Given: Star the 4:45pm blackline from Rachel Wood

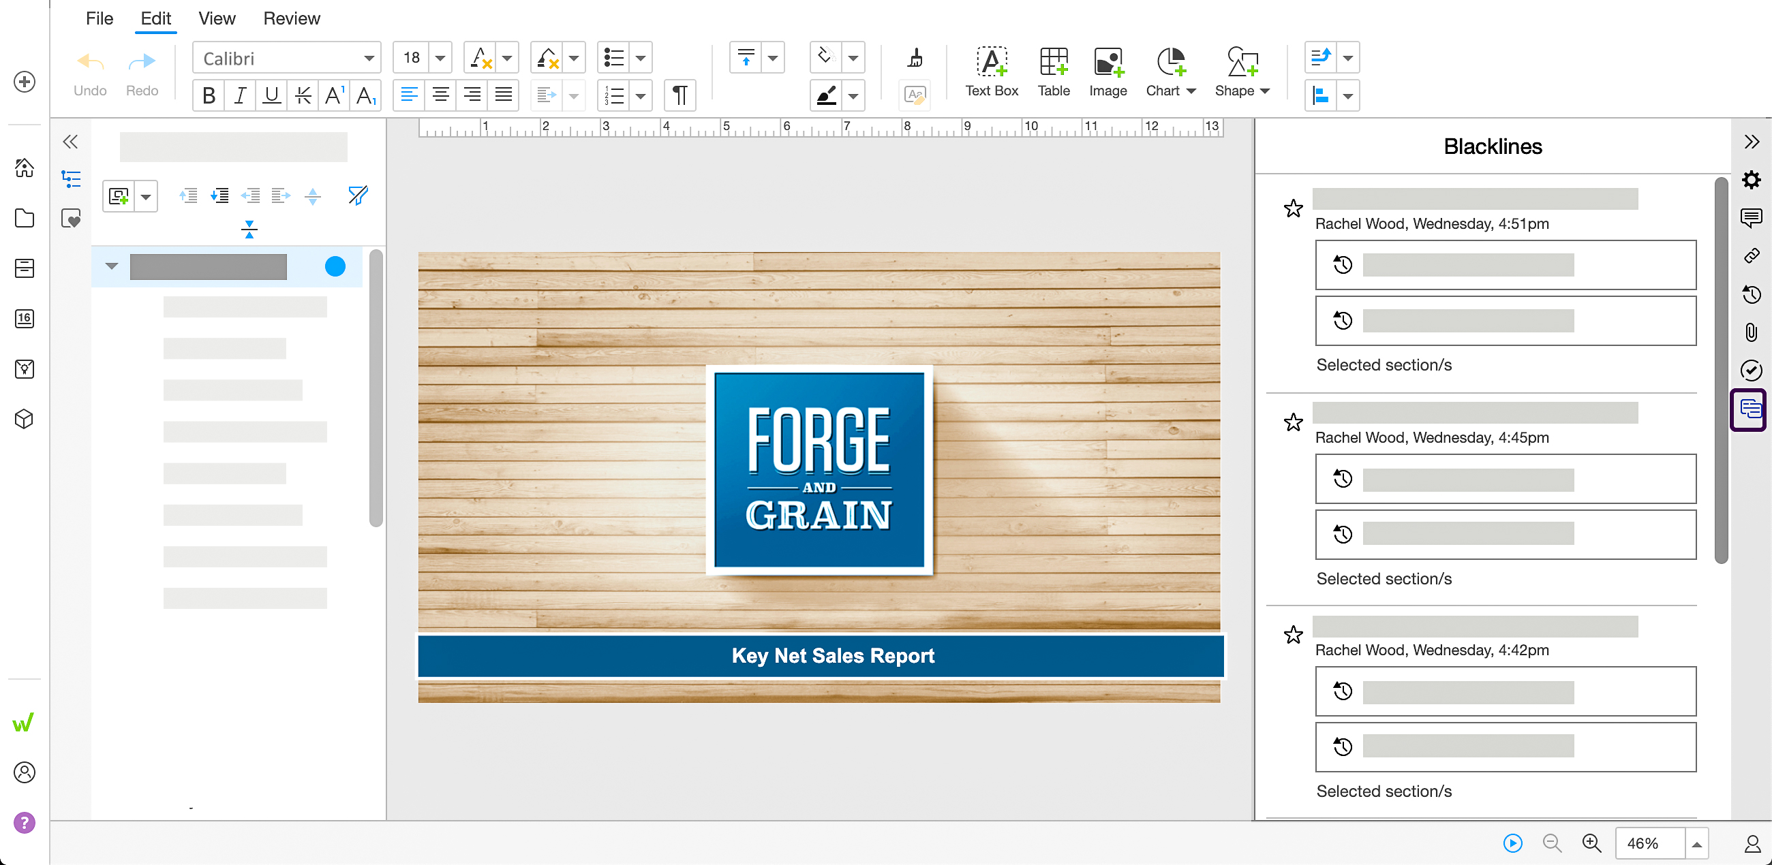Looking at the screenshot, I should pos(1293,422).
